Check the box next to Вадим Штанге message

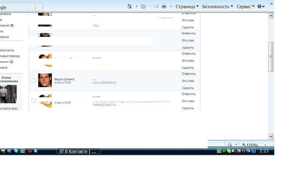[x=34, y=81]
